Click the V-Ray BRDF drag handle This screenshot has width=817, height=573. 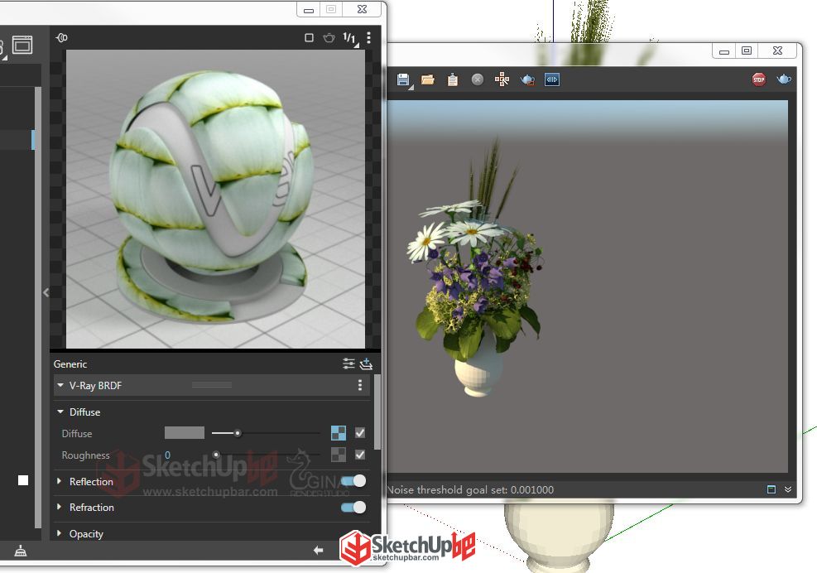(212, 385)
